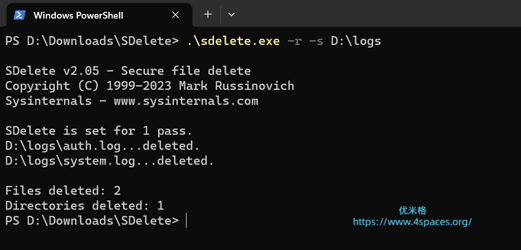Open the https://www.4spaces.org/ watermark link
The height and width of the screenshot is (250, 521).
point(412,222)
